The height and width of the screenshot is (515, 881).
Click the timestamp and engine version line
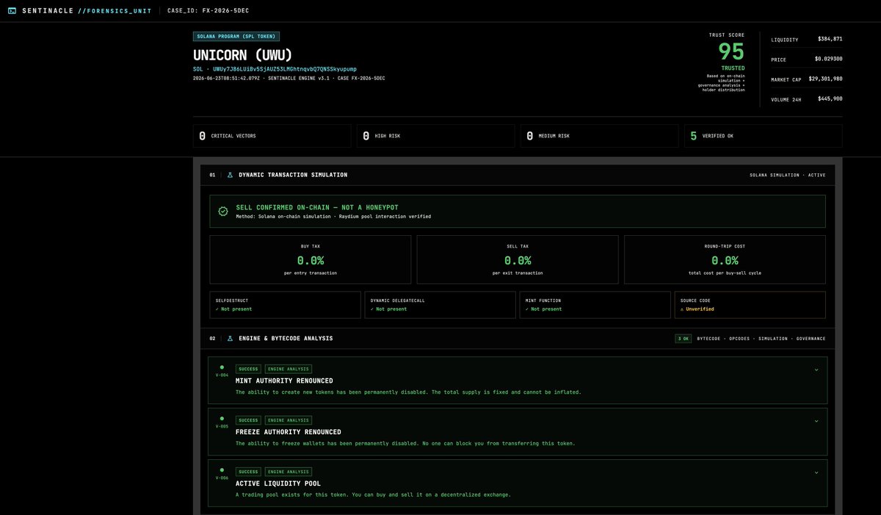click(289, 78)
